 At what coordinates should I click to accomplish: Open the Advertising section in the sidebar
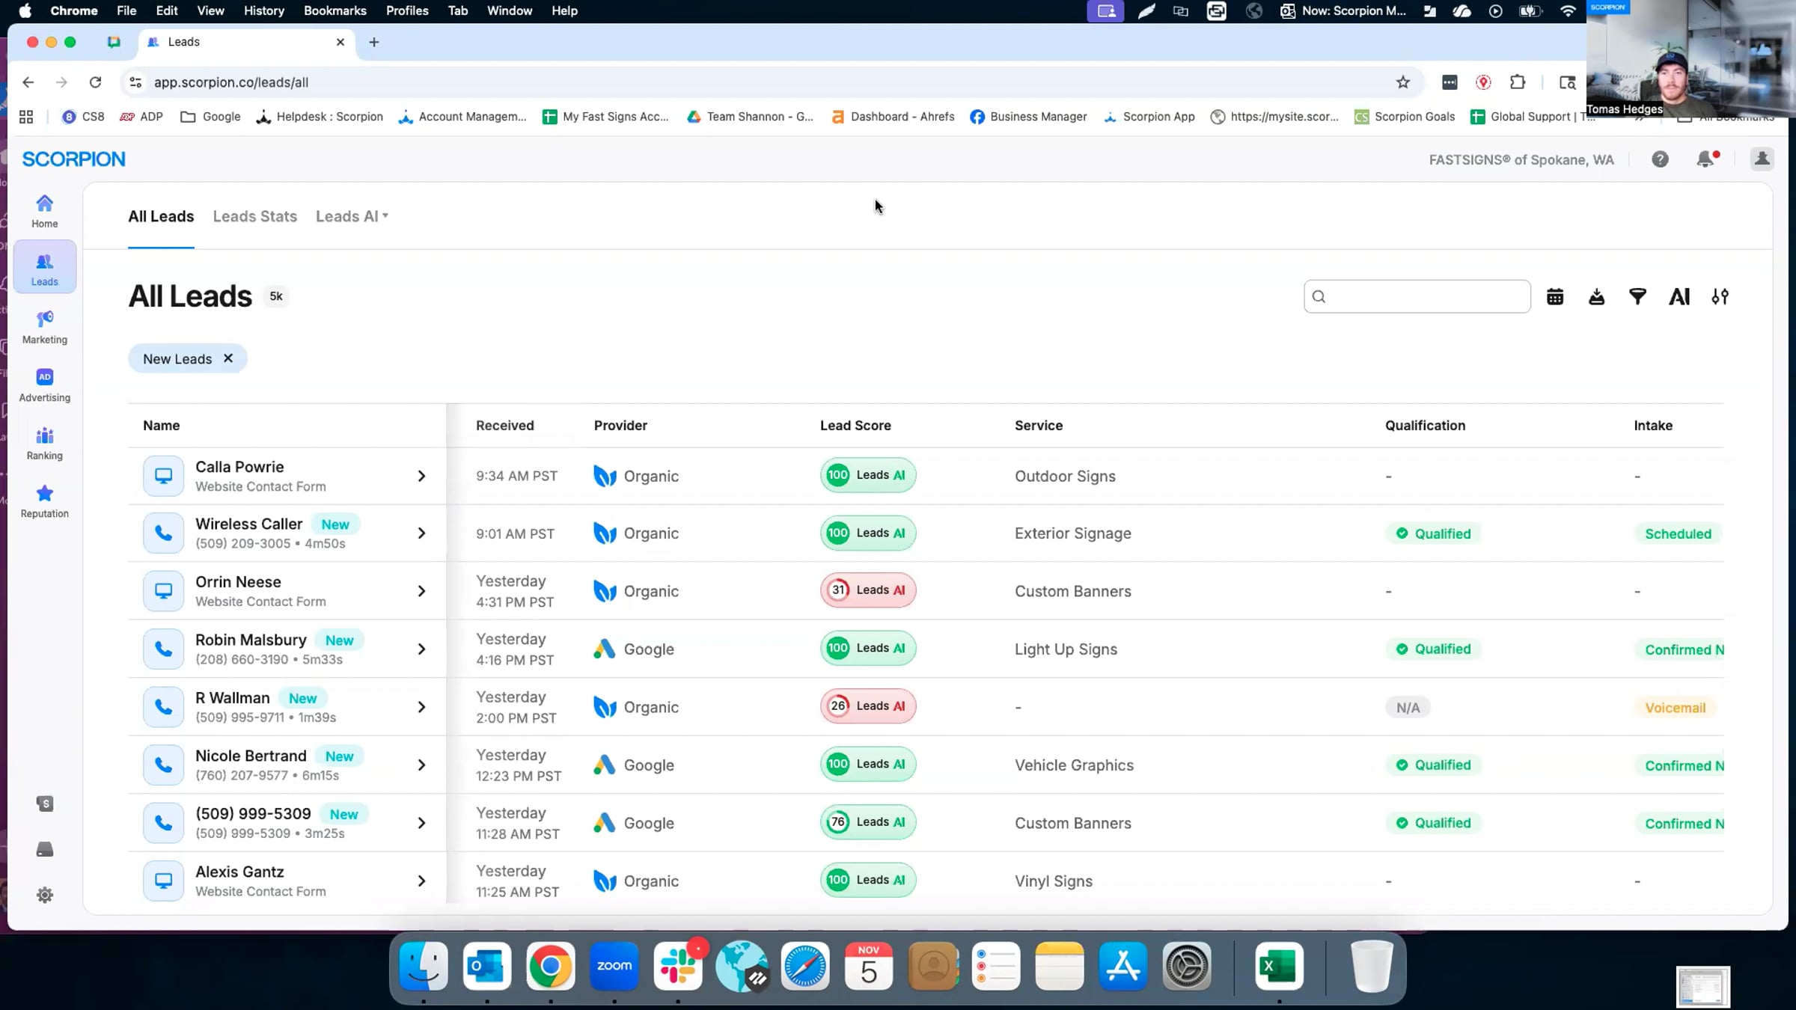pos(44,385)
